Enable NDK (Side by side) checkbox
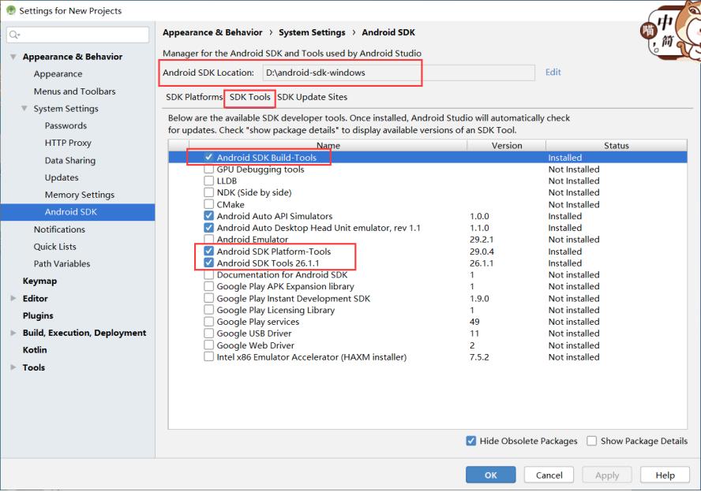This screenshot has width=701, height=492. click(208, 192)
